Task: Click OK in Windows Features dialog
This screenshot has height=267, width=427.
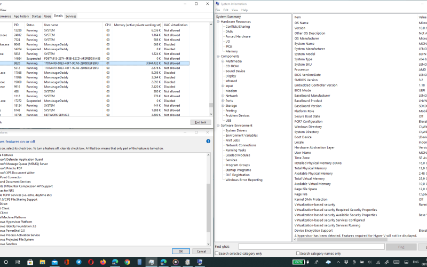Action: point(181,251)
